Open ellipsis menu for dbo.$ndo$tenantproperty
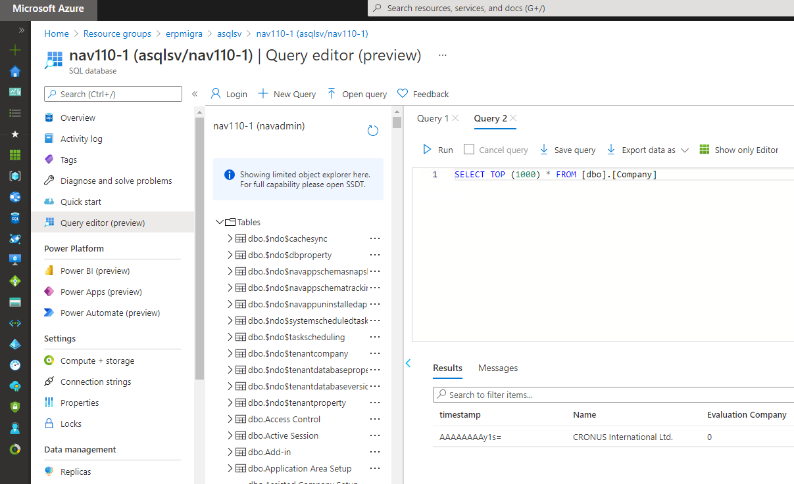 click(375, 403)
